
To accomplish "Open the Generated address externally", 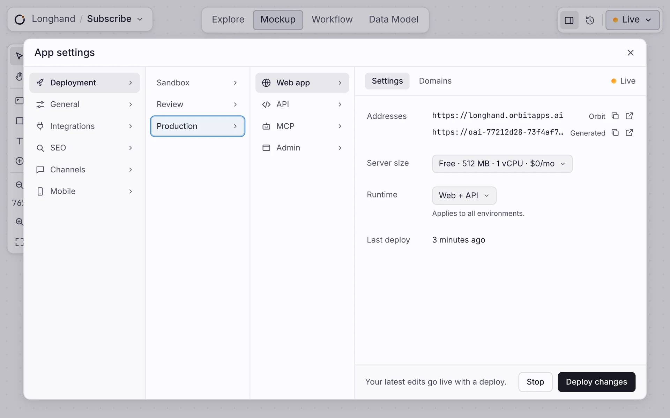I will pyautogui.click(x=629, y=133).
